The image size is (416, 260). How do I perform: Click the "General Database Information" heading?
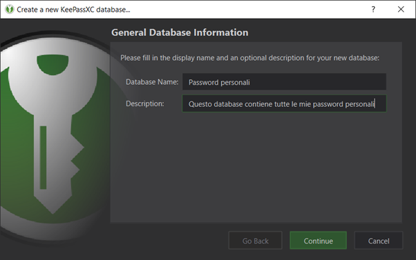(x=180, y=32)
